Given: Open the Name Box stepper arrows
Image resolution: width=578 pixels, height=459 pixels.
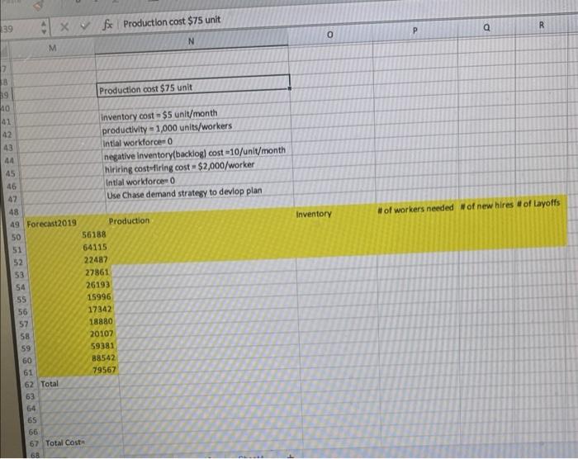Looking at the screenshot, I should 44,27.
